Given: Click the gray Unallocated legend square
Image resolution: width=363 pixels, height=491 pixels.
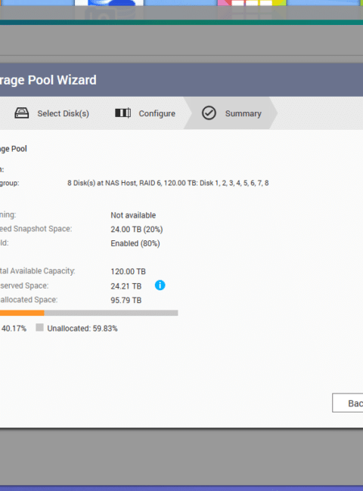Looking at the screenshot, I should pos(39,328).
